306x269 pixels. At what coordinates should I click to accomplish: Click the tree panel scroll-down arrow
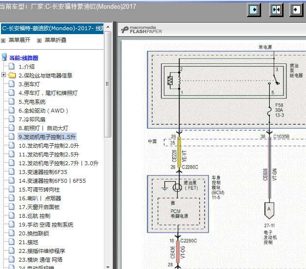(108, 267)
